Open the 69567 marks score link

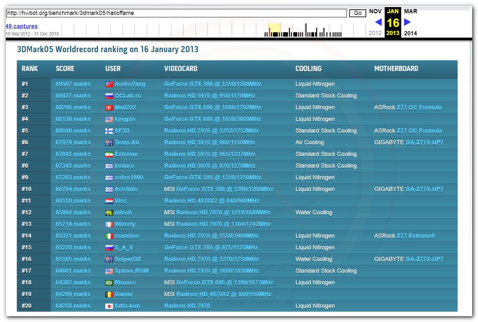click(x=73, y=84)
